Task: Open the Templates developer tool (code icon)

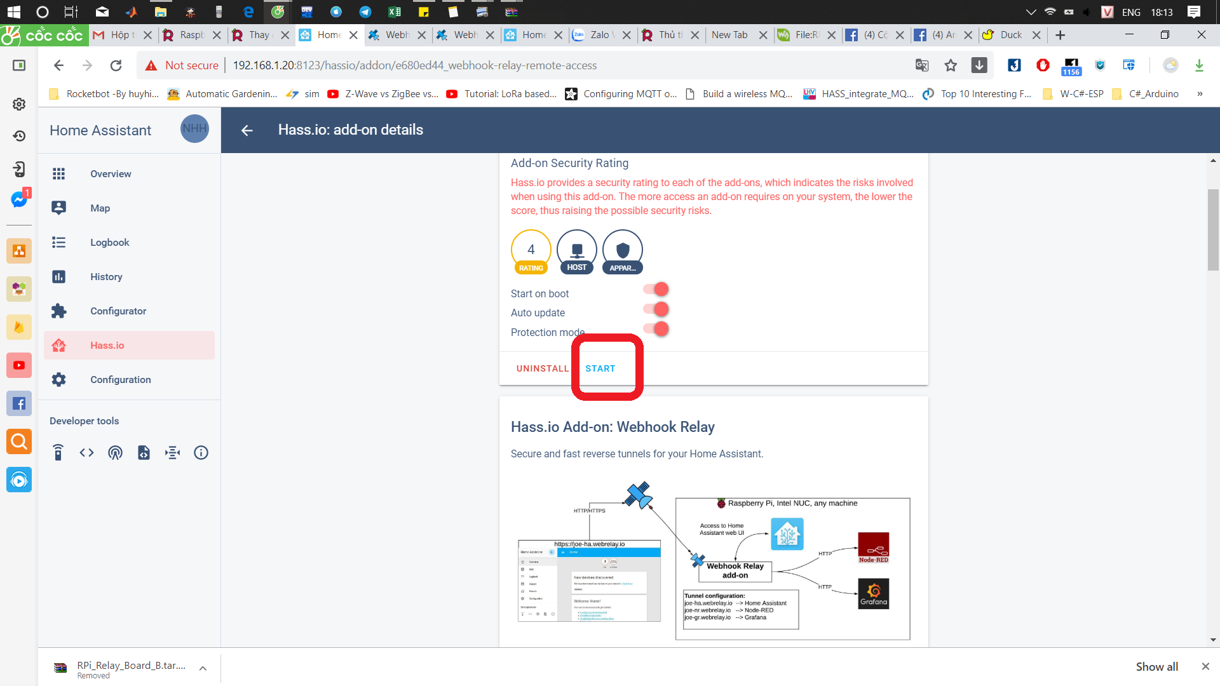Action: tap(86, 453)
